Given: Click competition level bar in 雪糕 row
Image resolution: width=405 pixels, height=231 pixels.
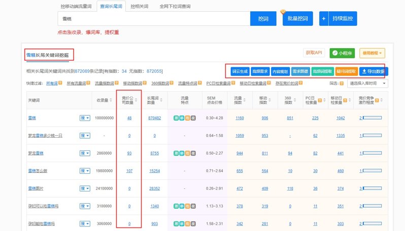Looking at the screenshot, I should pyautogui.click(x=372, y=118).
